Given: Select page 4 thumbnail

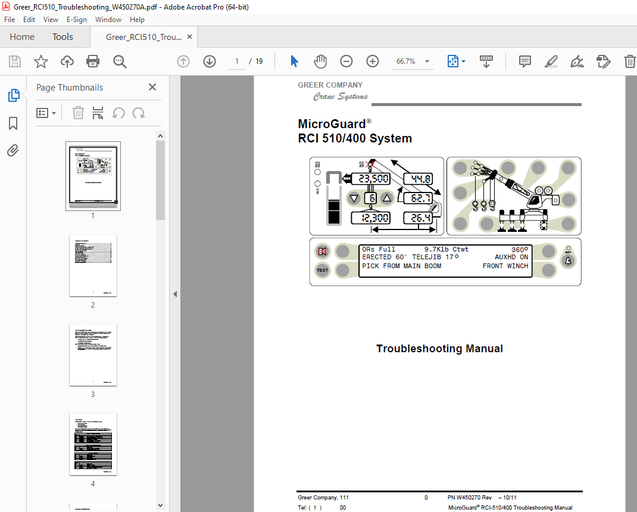Looking at the screenshot, I should tap(93, 445).
